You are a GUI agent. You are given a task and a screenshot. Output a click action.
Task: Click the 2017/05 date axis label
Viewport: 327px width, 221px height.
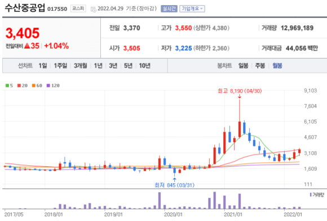[x=14, y=214]
